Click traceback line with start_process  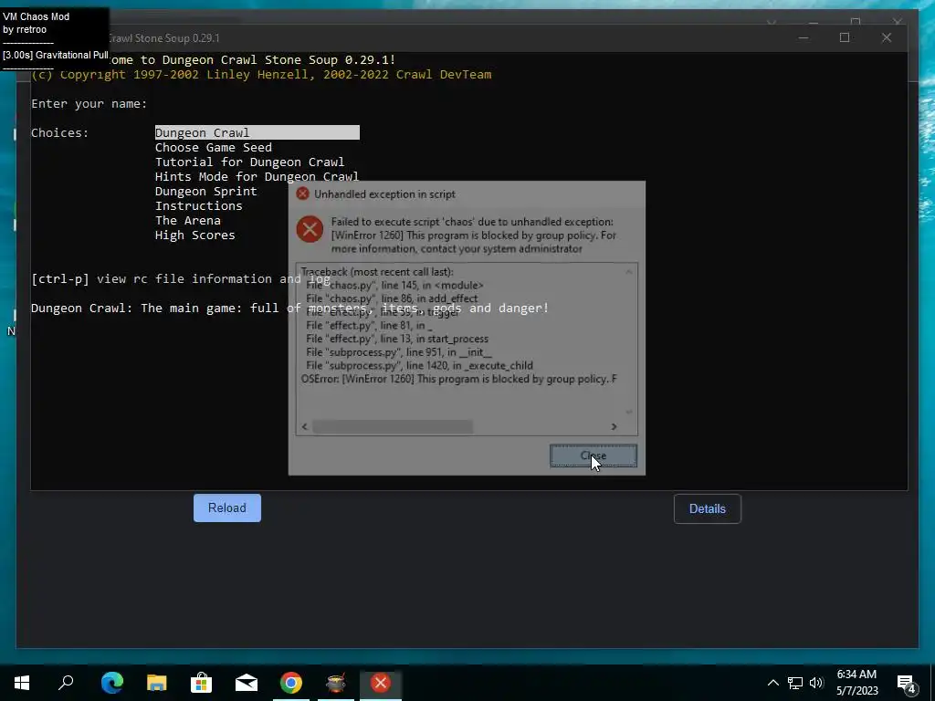point(396,339)
